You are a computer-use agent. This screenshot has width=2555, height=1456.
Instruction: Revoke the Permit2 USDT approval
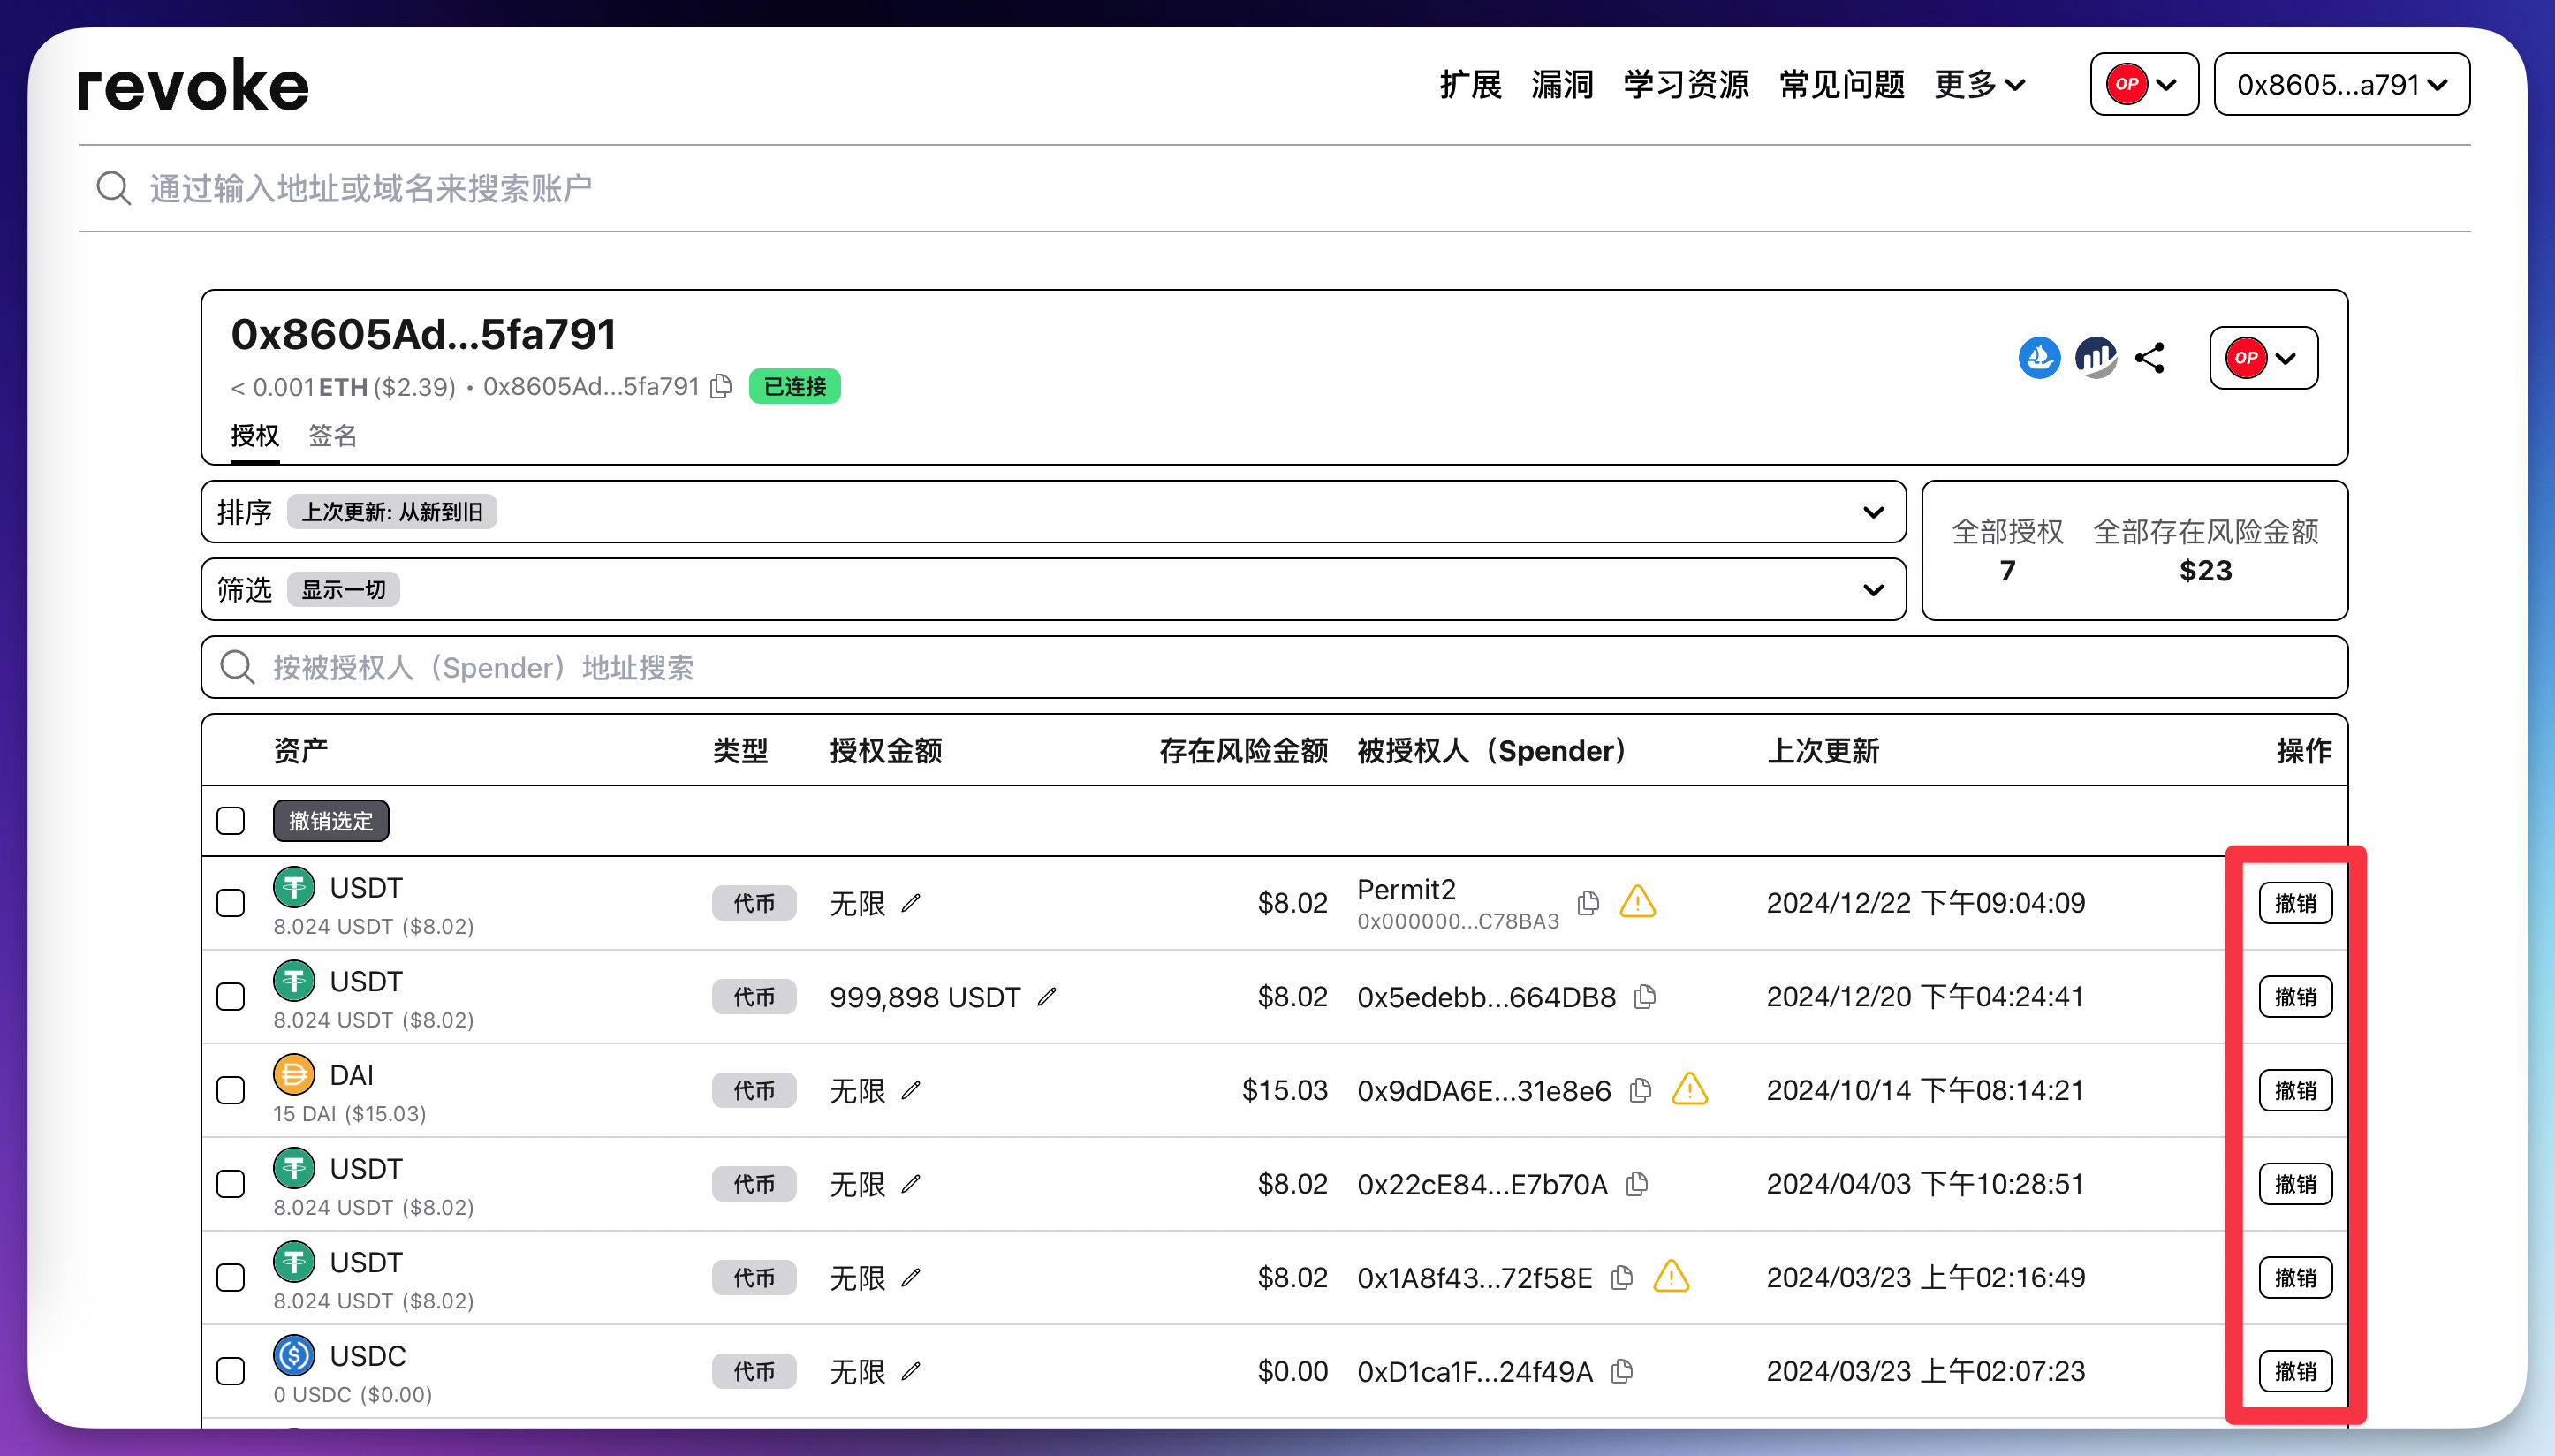[x=2296, y=903]
